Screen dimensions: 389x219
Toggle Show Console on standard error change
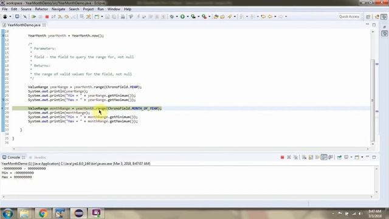[331, 157]
